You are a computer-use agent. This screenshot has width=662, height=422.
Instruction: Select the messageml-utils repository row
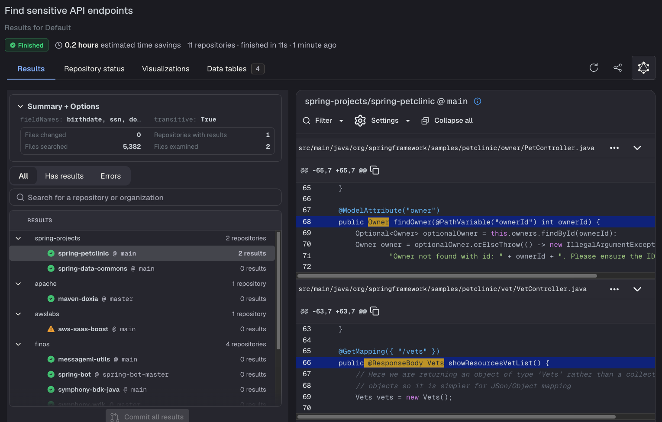(x=142, y=359)
